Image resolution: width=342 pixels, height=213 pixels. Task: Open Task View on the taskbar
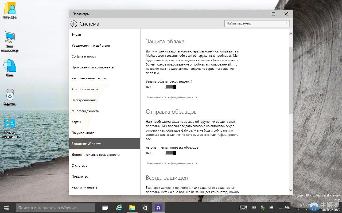click(x=105, y=208)
